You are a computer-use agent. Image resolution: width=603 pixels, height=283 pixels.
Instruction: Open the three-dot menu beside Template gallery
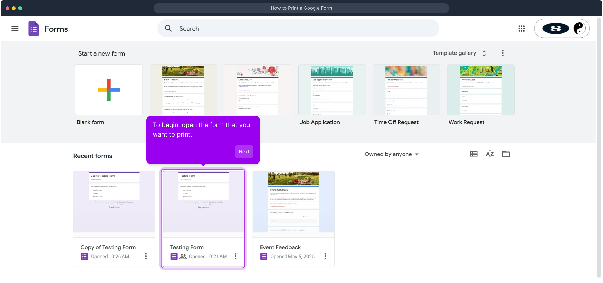click(503, 53)
